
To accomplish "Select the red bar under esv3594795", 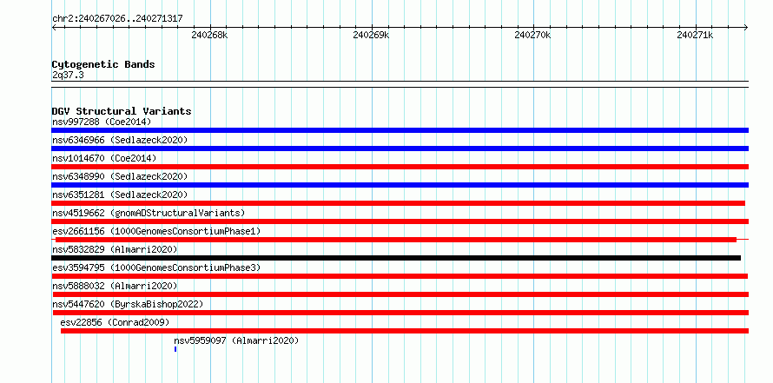I will (400, 276).
